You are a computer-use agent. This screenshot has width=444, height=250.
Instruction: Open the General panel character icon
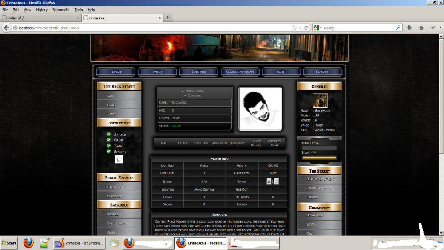pyautogui.click(x=320, y=100)
